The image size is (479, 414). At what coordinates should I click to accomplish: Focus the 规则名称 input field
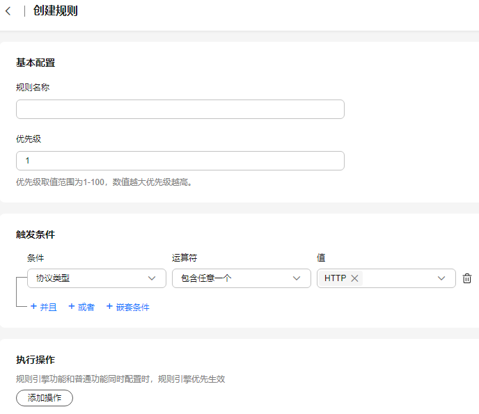pyautogui.click(x=180, y=109)
